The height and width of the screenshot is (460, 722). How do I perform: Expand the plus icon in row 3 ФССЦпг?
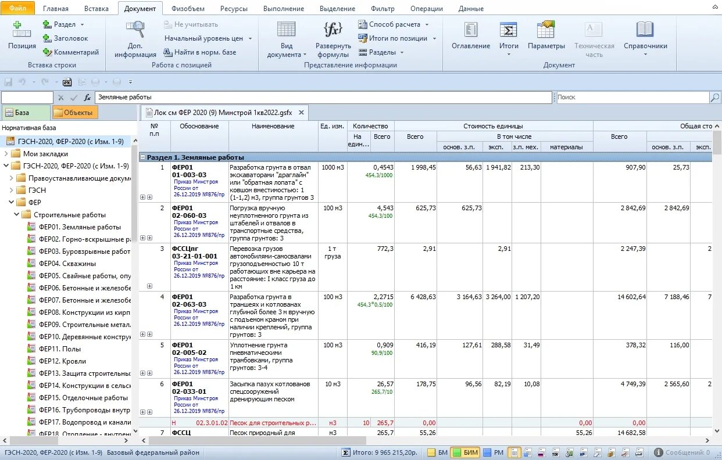pyautogui.click(x=149, y=286)
